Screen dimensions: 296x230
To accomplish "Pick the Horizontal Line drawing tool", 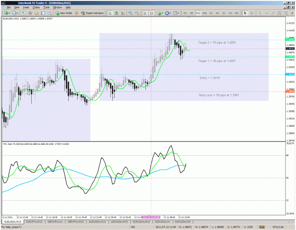I will 267,13.
